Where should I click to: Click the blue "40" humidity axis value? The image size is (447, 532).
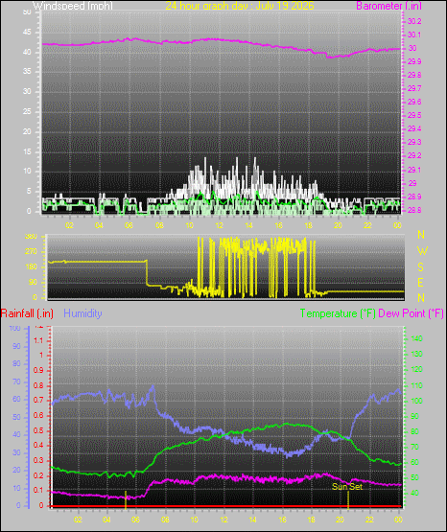coord(16,434)
